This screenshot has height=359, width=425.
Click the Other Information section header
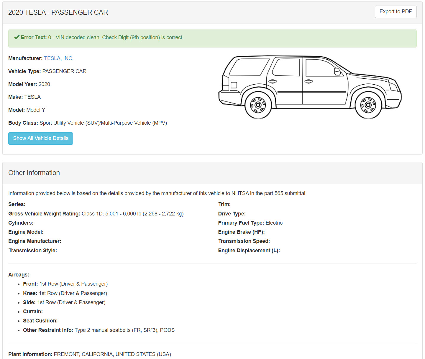[x=34, y=173]
